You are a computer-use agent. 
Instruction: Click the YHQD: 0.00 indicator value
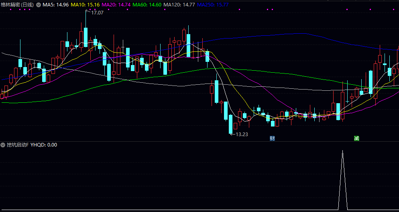tap(44, 145)
